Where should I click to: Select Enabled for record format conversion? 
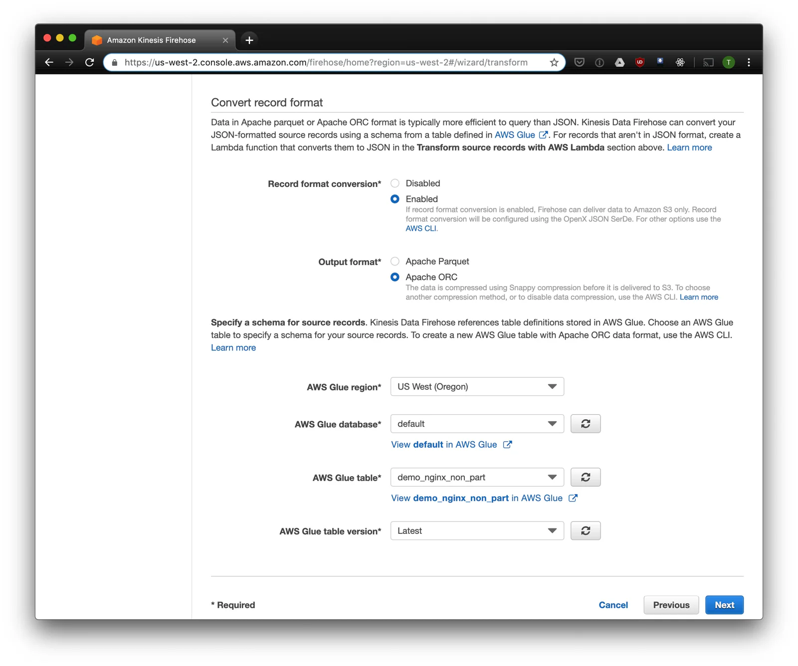click(395, 199)
